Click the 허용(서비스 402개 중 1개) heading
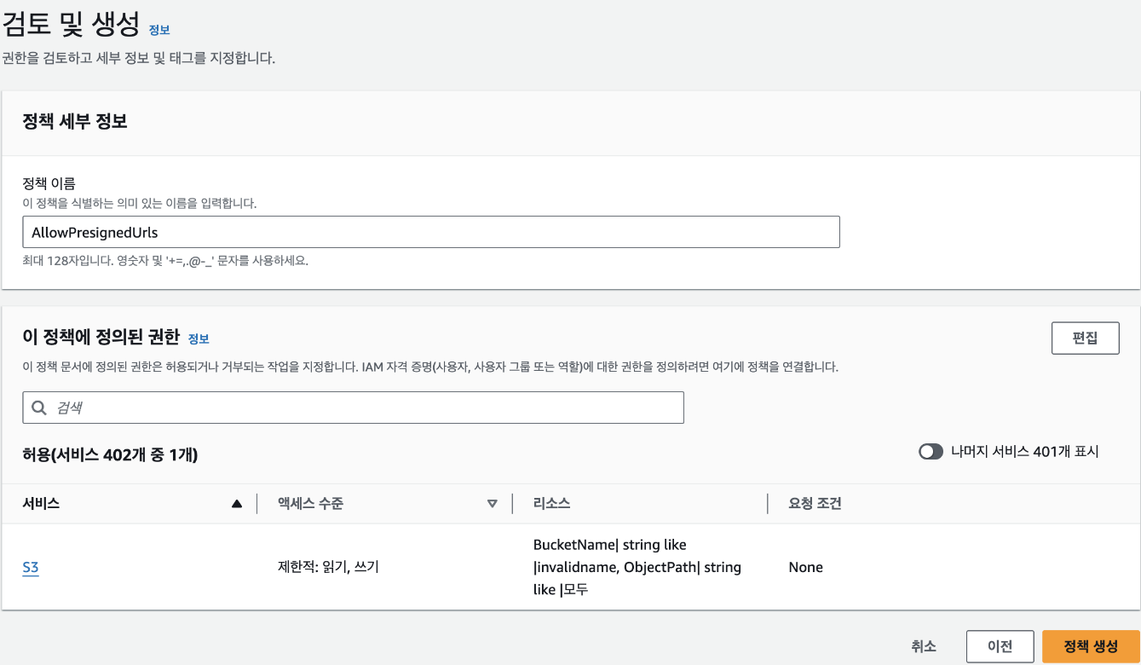This screenshot has height=665, width=1141. tap(110, 455)
